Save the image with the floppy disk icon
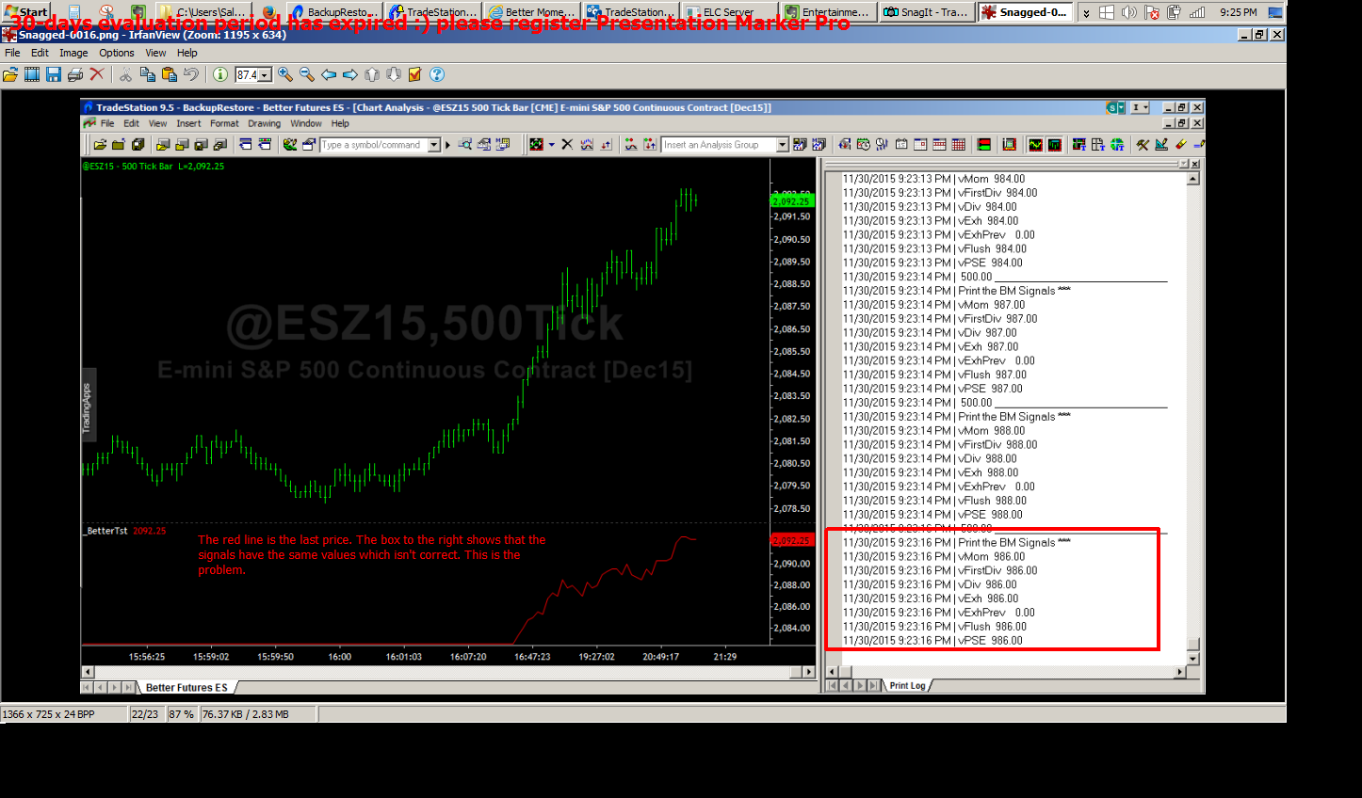 (x=54, y=74)
